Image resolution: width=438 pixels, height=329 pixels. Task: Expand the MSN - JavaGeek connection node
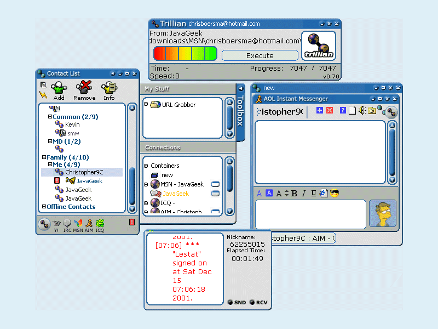146,184
